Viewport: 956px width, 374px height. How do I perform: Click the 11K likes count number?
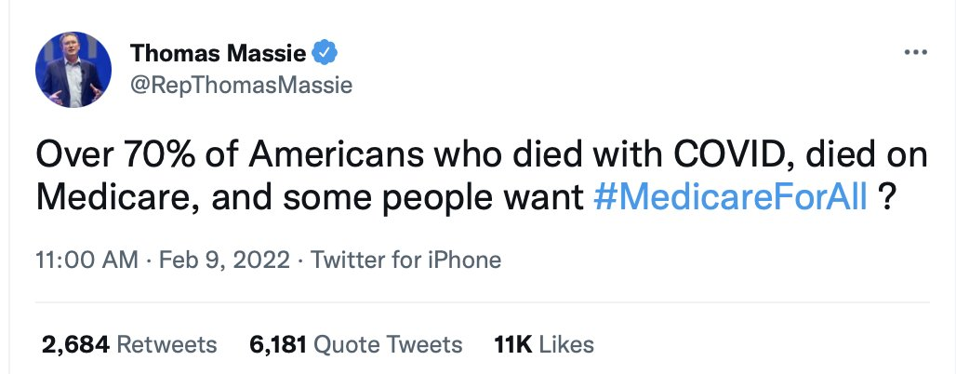(512, 345)
